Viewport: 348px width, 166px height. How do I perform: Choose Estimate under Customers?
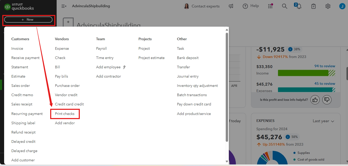pos(18,76)
